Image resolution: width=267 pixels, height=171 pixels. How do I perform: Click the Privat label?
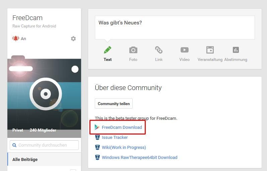click(x=18, y=130)
